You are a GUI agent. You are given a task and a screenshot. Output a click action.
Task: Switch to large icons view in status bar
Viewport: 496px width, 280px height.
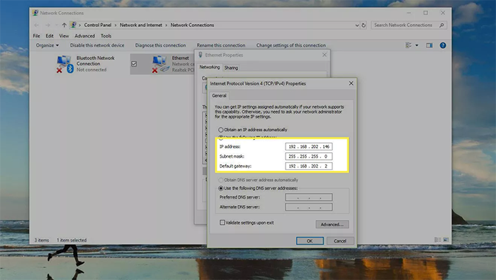pyautogui.click(x=446, y=240)
